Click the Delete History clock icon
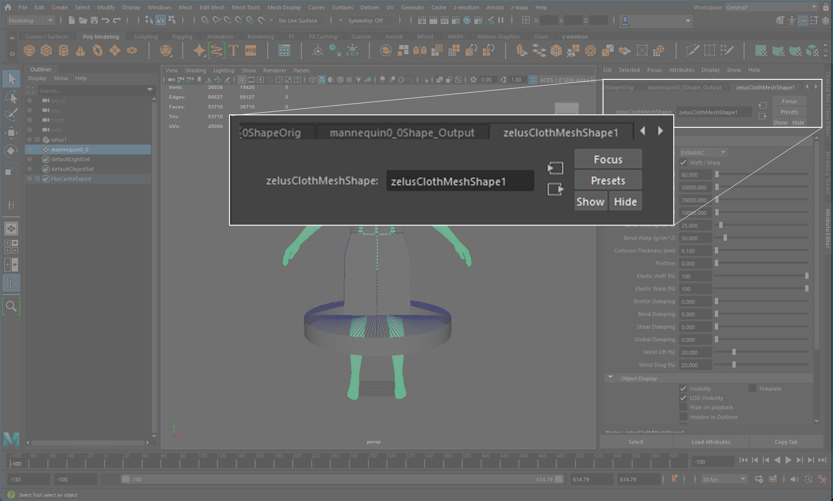Screen dimensions: 833x501 click(335, 50)
